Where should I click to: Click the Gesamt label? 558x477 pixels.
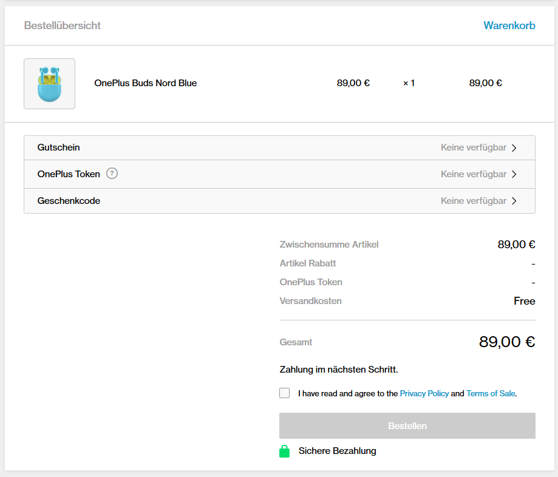tap(295, 342)
